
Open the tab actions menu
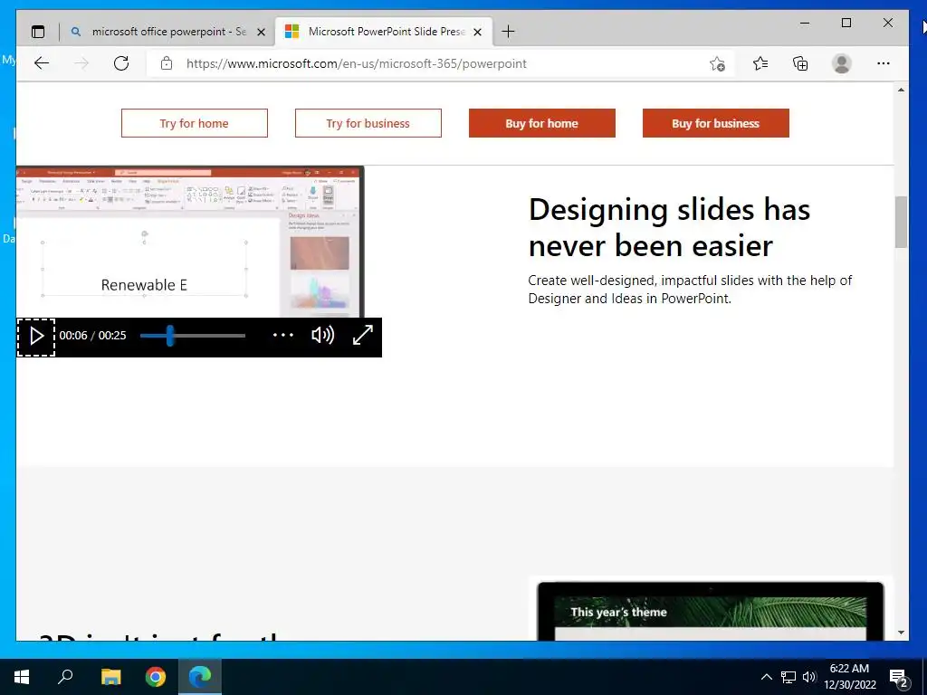pyautogui.click(x=38, y=32)
